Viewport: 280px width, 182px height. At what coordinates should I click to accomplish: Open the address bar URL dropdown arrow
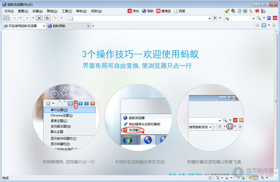[x=210, y=18]
